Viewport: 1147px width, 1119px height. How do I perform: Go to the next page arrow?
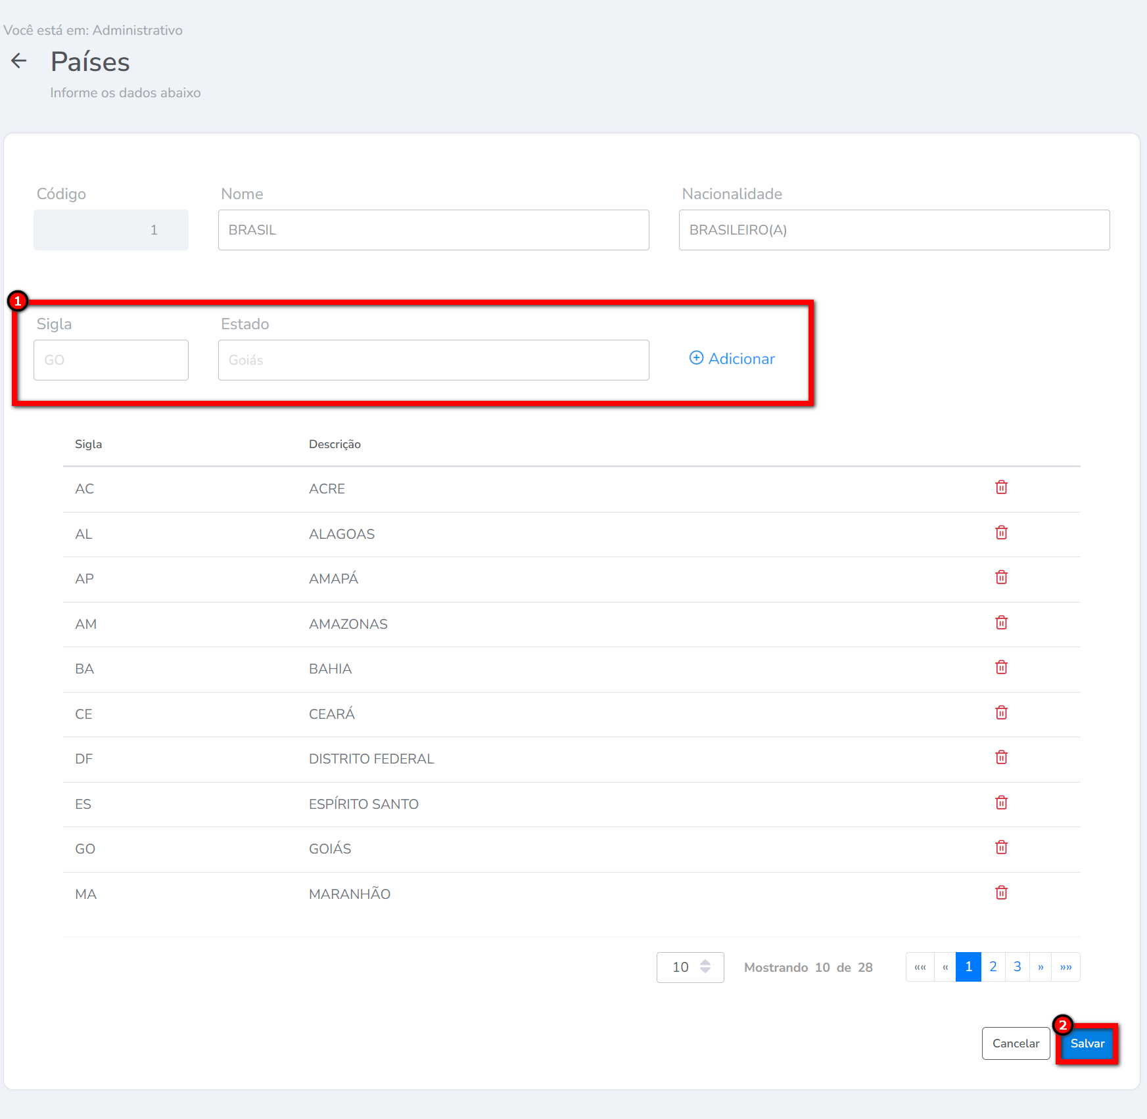click(x=1041, y=967)
